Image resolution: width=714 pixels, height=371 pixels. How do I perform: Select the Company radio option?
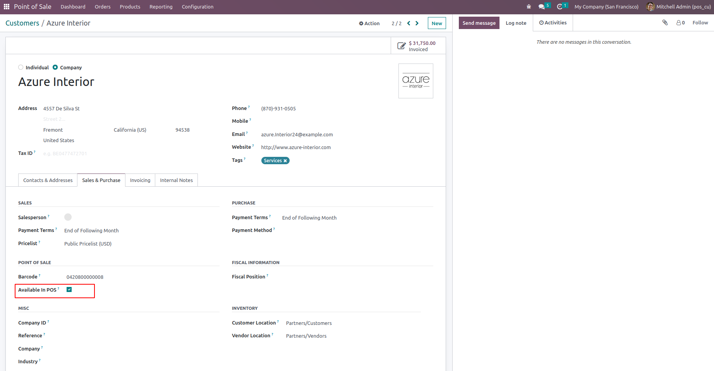pos(55,67)
